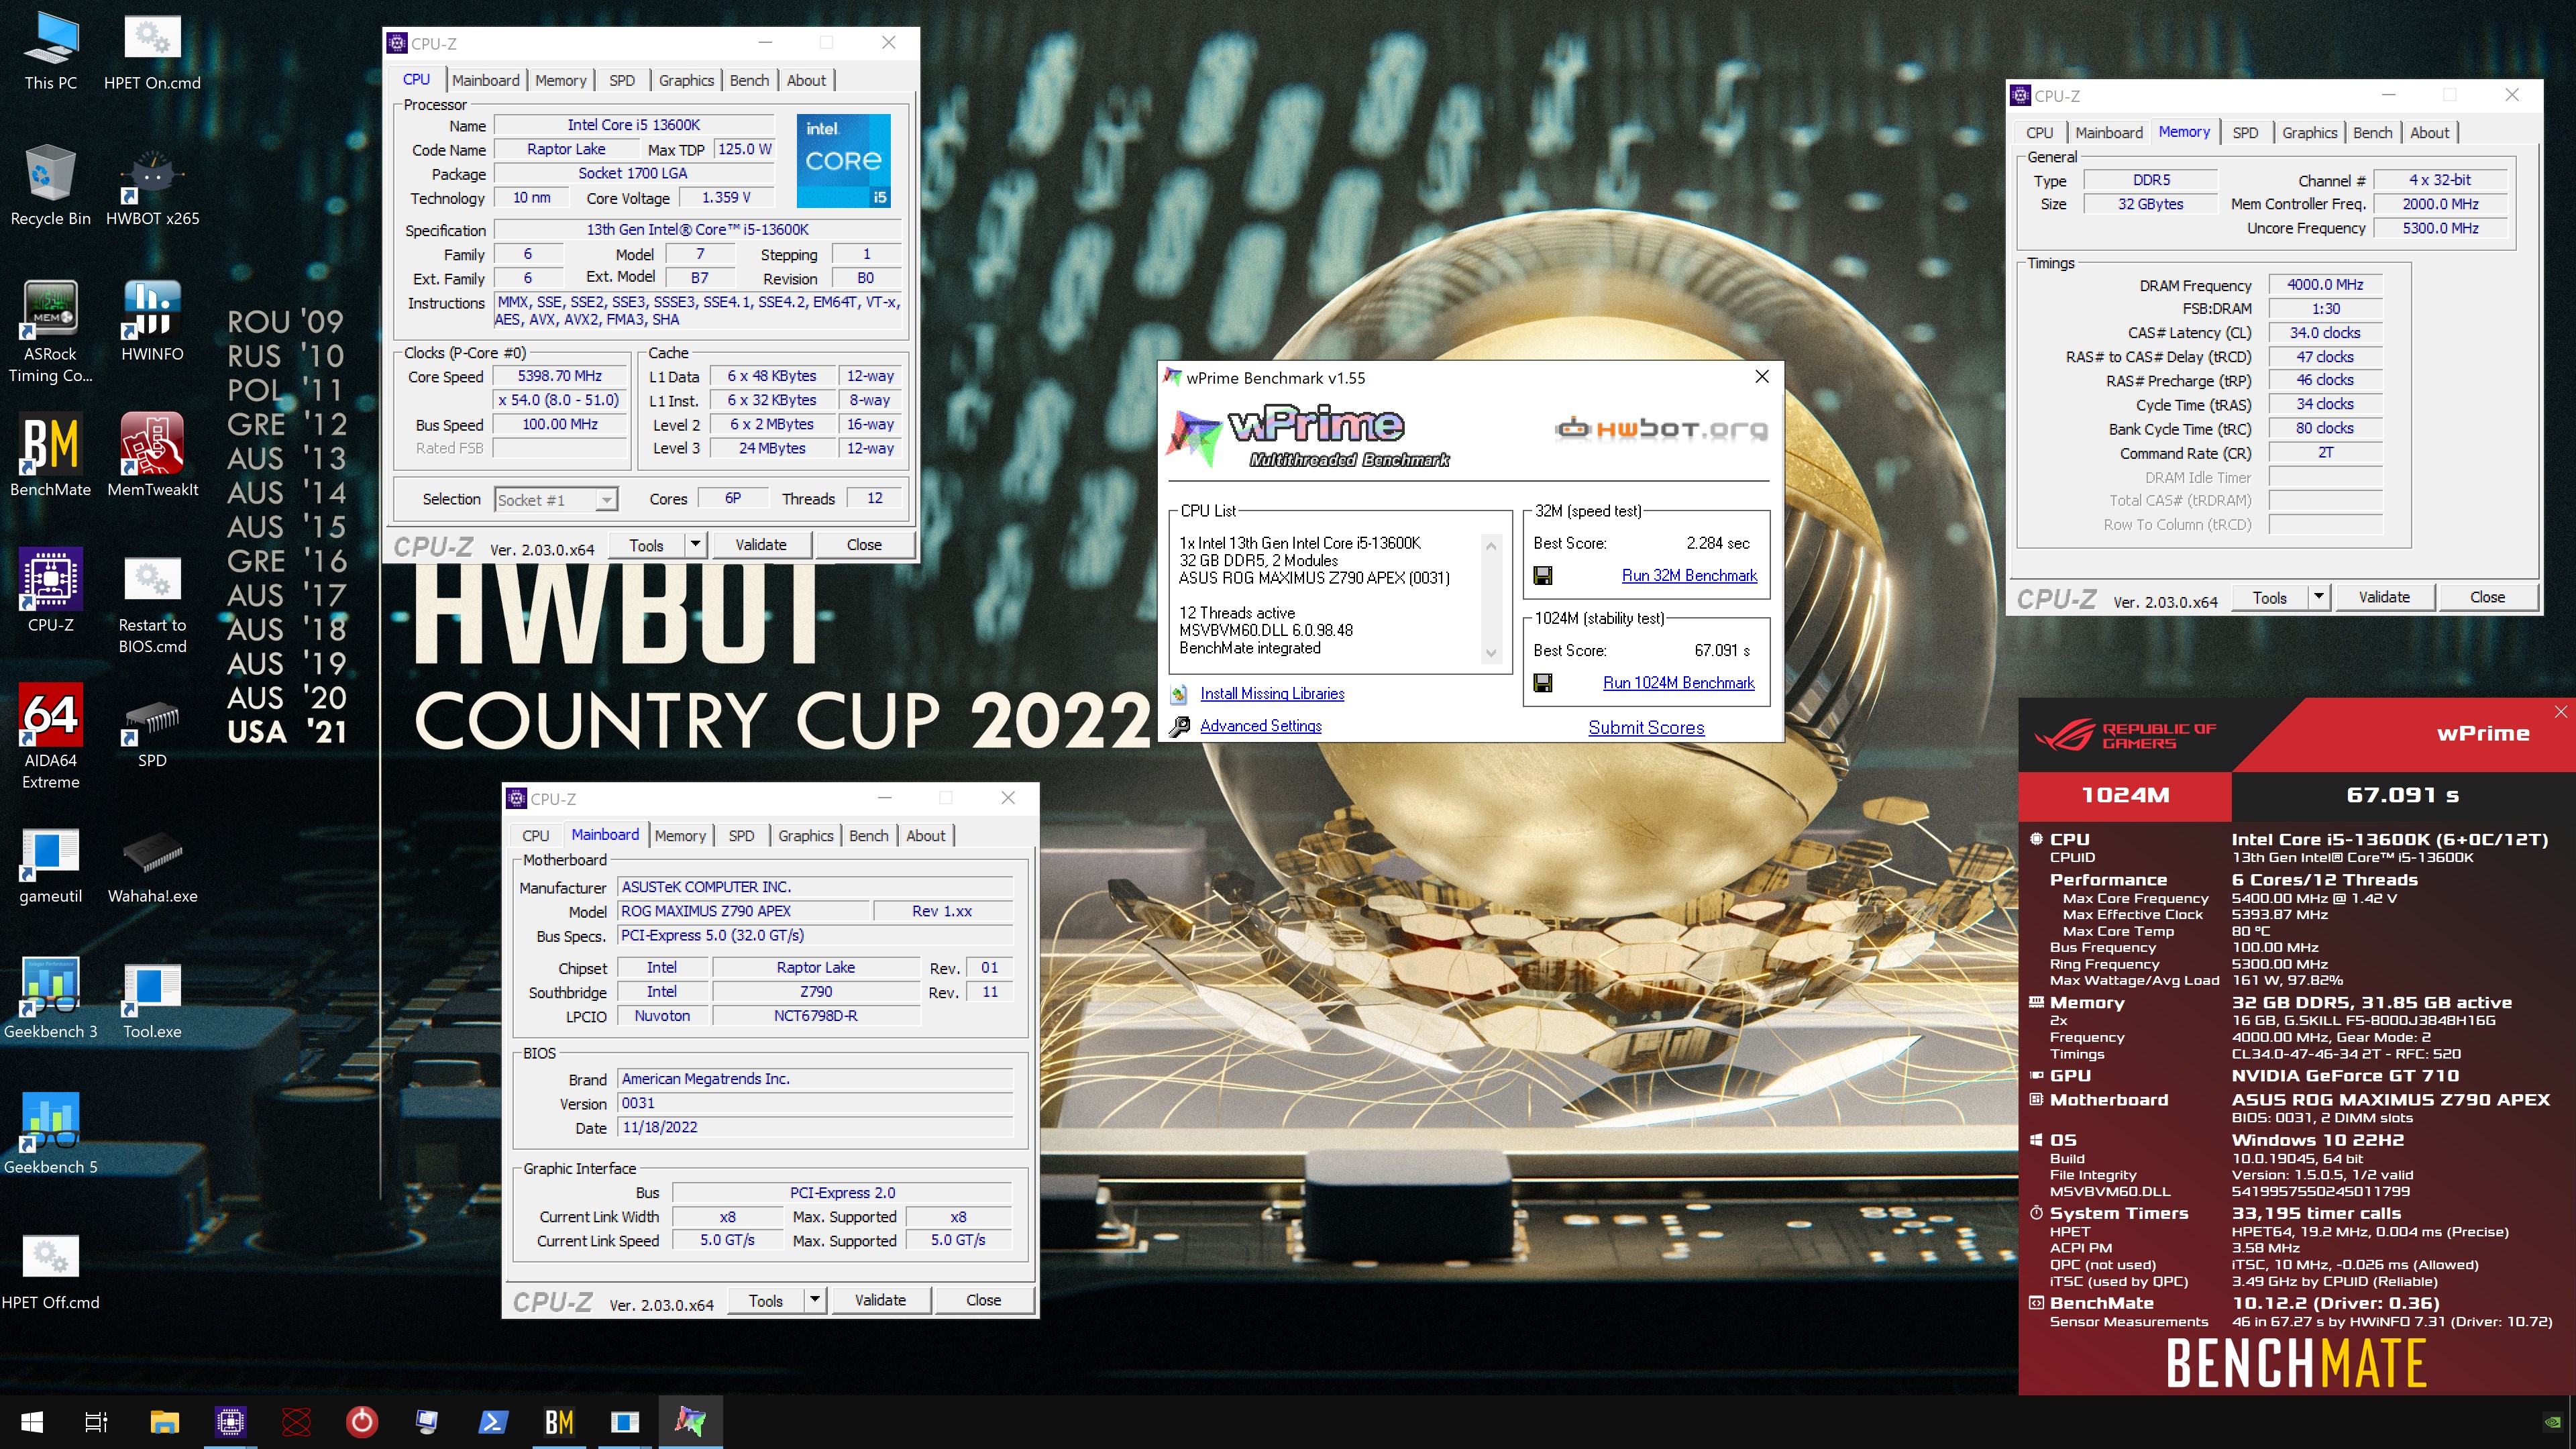Launch HWINFO desktop shortcut
The height and width of the screenshot is (1449, 2576).
(152, 322)
